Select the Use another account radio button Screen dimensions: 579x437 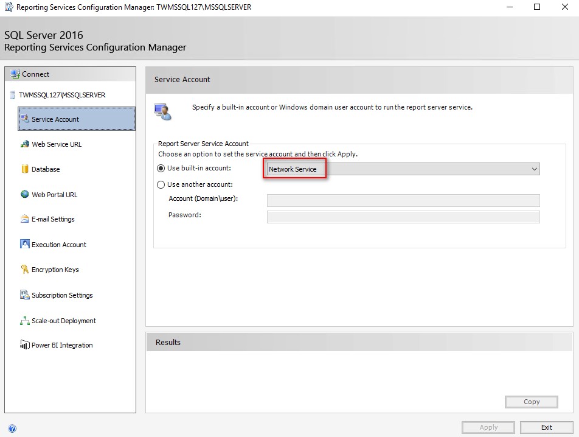[x=161, y=184]
